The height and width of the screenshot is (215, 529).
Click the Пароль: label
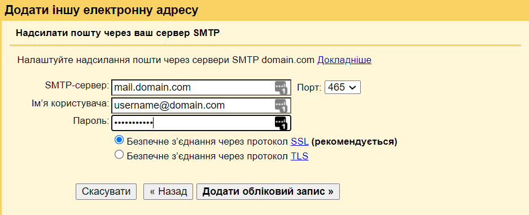coord(91,121)
